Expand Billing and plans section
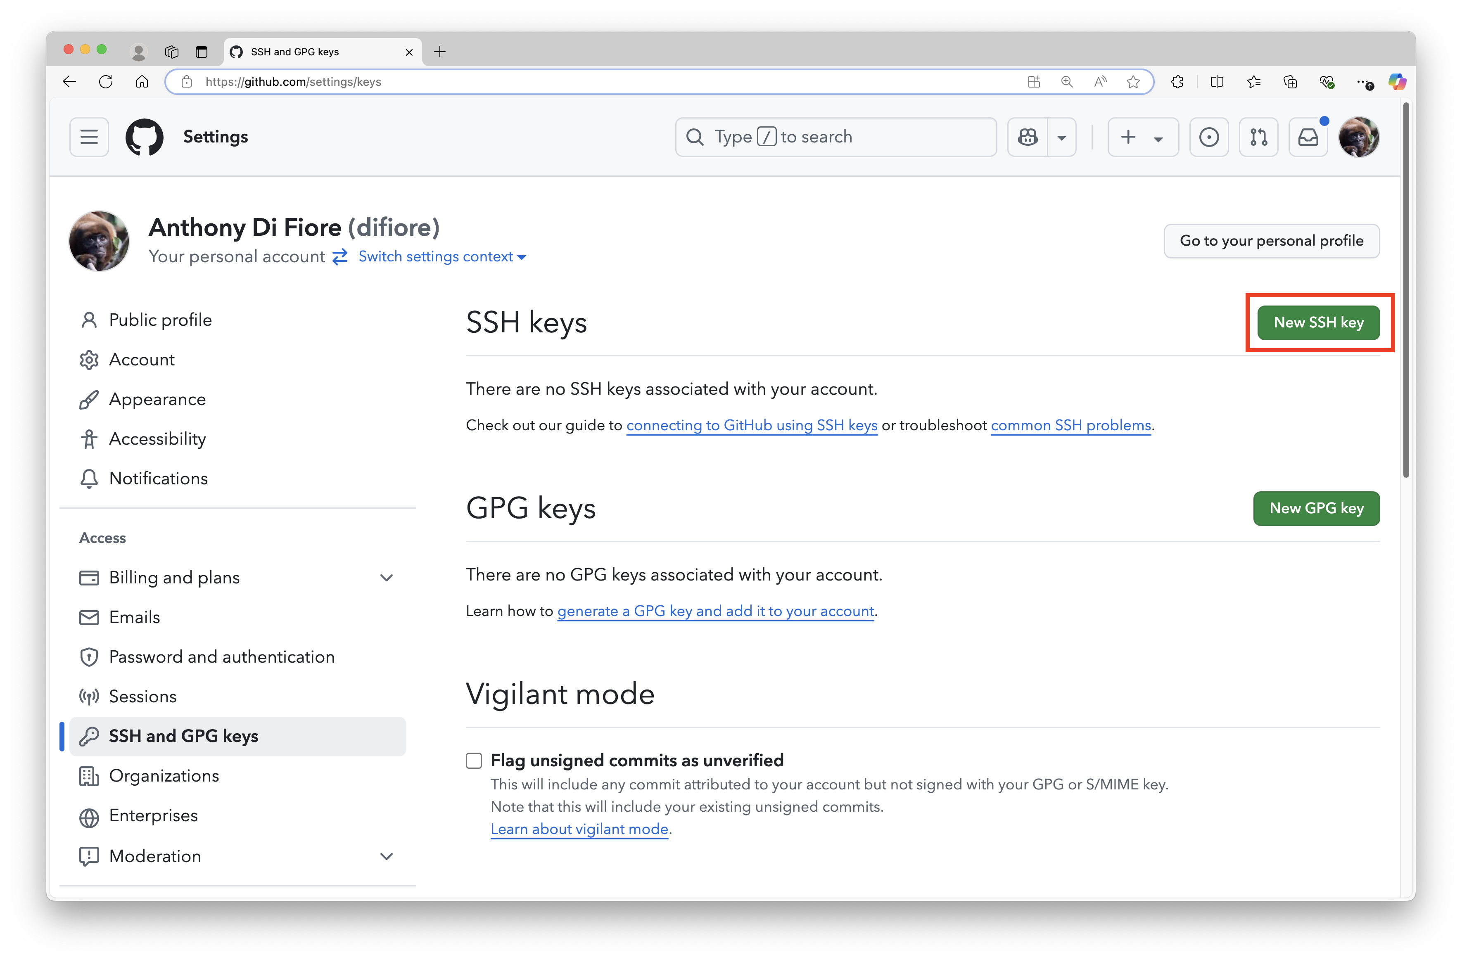The image size is (1462, 962). (x=387, y=578)
